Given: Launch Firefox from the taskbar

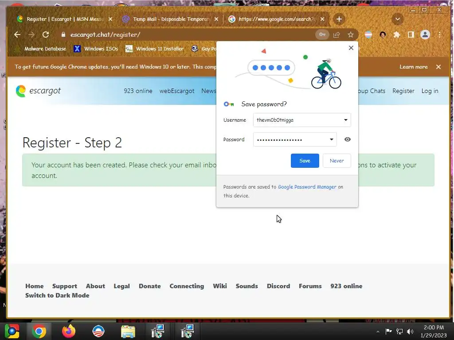Looking at the screenshot, I should tap(69, 331).
